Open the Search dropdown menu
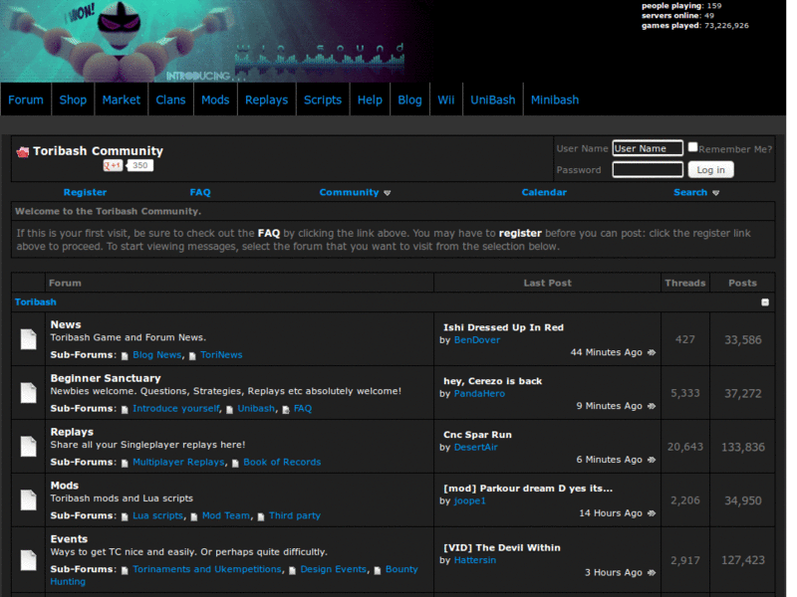 696,192
